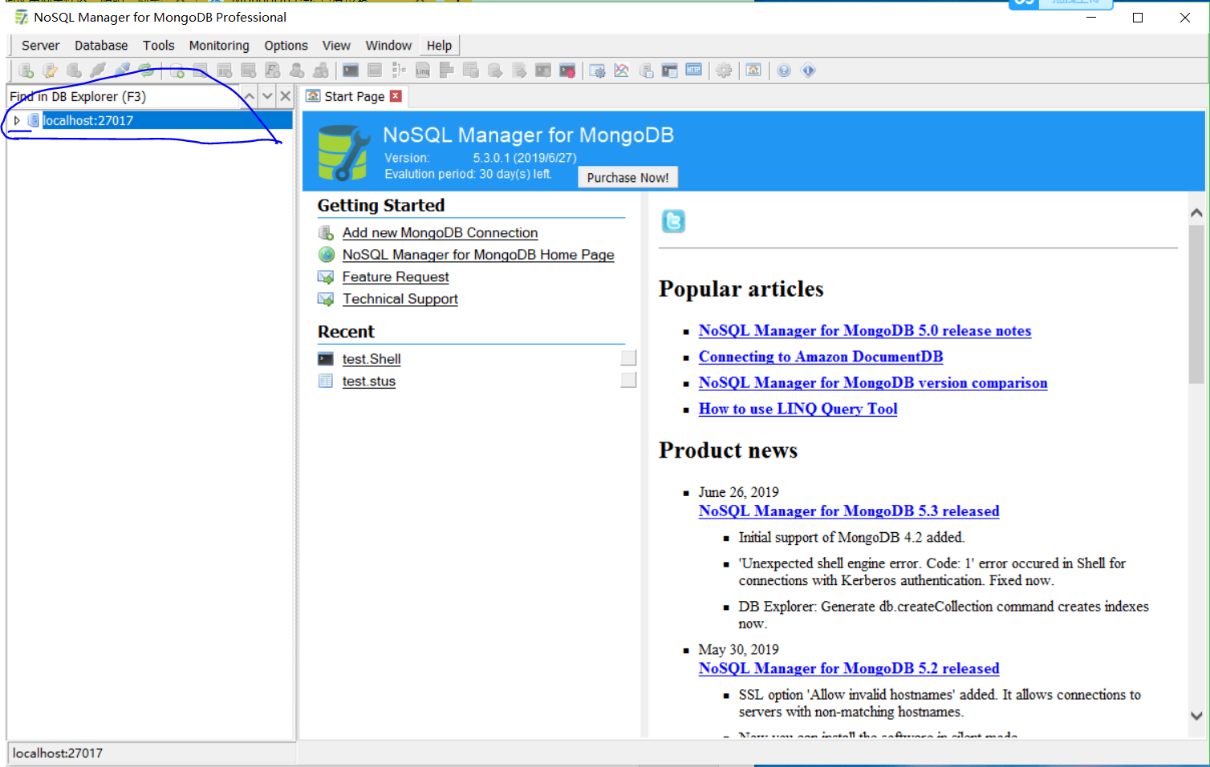Image resolution: width=1210 pixels, height=767 pixels.
Task: Open the Window menu
Action: pyautogui.click(x=388, y=46)
